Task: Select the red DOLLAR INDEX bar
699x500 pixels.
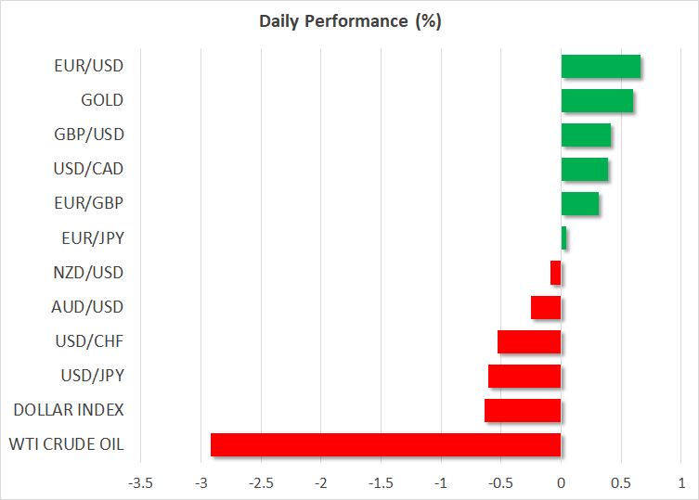Action: pos(523,410)
